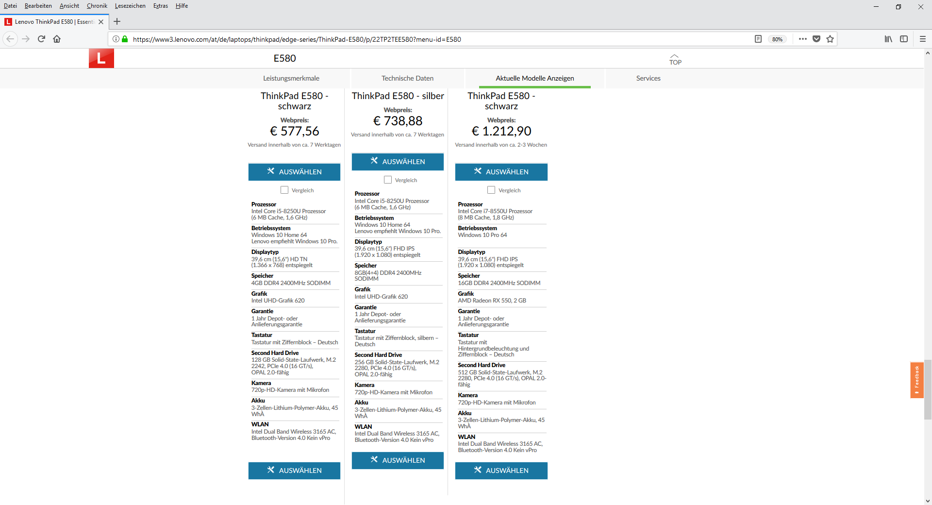
Task: Click top AUSWÄHLEN for € 1.212,90 model
Action: 501,172
